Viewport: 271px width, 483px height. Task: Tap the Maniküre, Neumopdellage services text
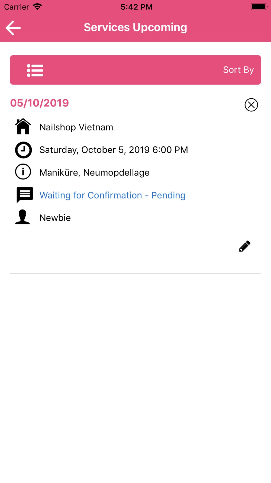94,172
